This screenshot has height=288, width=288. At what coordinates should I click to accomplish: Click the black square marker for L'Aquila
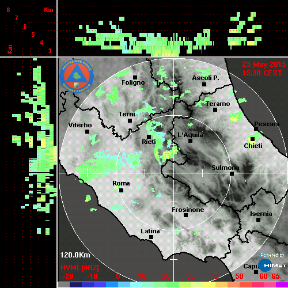pyautogui.click(x=190, y=141)
